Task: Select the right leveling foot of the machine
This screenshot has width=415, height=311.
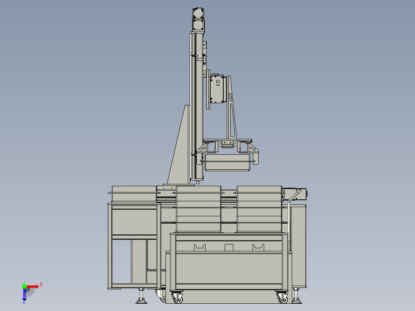Action: (x=296, y=296)
